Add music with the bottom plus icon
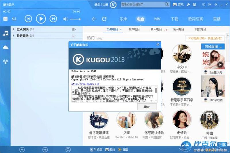Viewport: 230px width, 153px height. pos(22,150)
